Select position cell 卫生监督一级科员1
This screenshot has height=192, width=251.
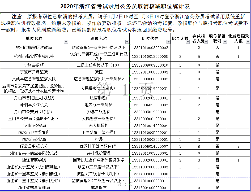point(99,132)
